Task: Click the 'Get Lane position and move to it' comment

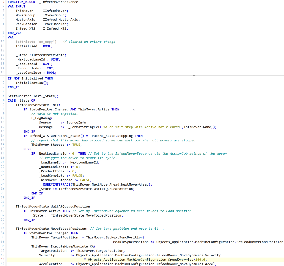Action: 127,229
